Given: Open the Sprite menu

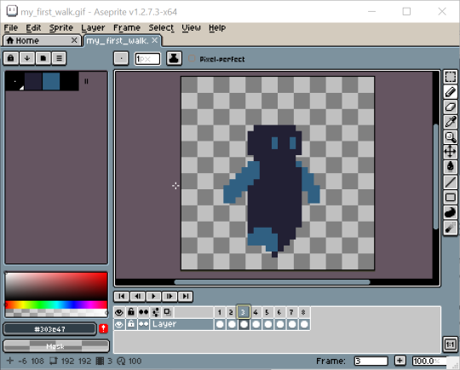Looking at the screenshot, I should coord(61,28).
